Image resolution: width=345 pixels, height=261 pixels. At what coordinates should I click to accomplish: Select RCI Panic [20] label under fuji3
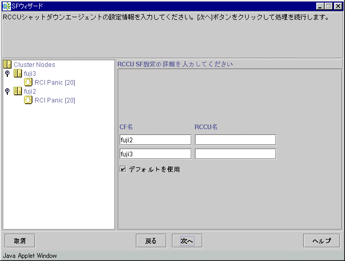click(55, 82)
